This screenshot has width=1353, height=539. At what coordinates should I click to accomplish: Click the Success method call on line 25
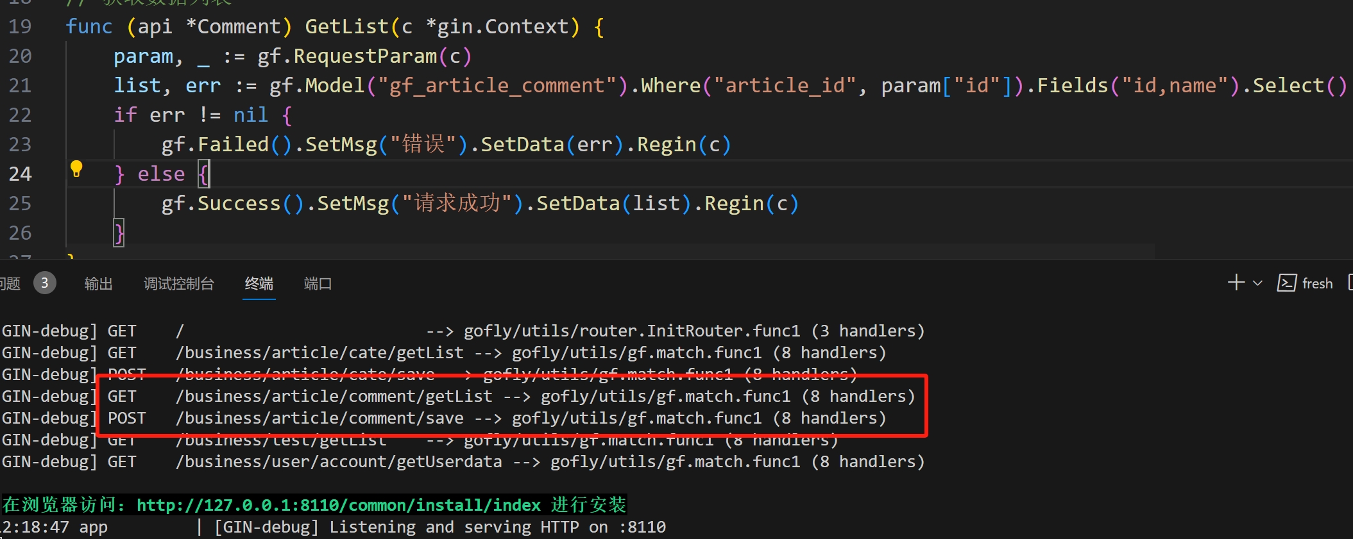(x=239, y=203)
